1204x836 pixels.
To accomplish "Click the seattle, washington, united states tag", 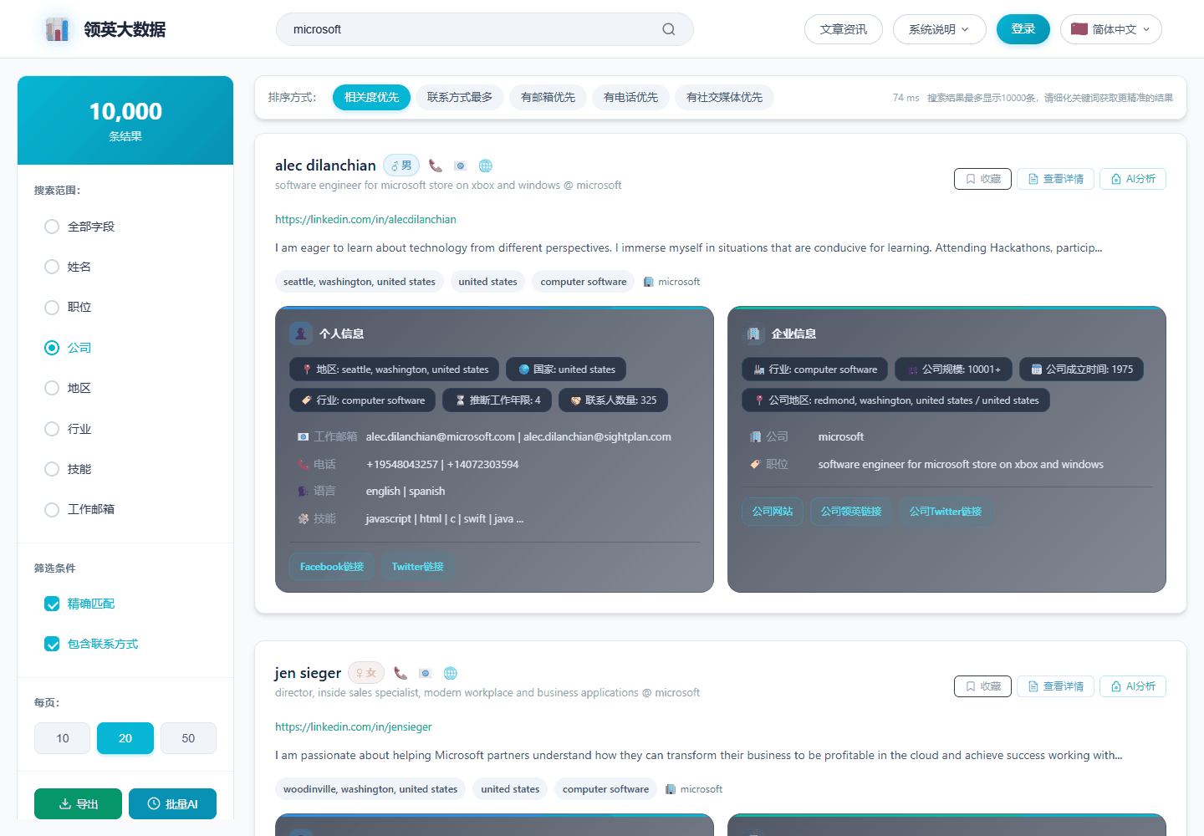I will click(x=360, y=282).
